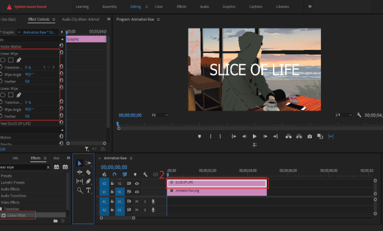Click the Lift icon
The width and height of the screenshot is (383, 231).
click(x=289, y=136)
